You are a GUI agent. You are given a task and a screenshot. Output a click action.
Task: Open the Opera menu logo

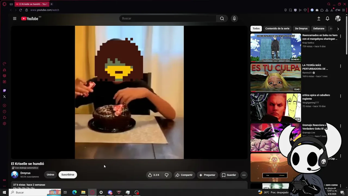click(x=4, y=4)
